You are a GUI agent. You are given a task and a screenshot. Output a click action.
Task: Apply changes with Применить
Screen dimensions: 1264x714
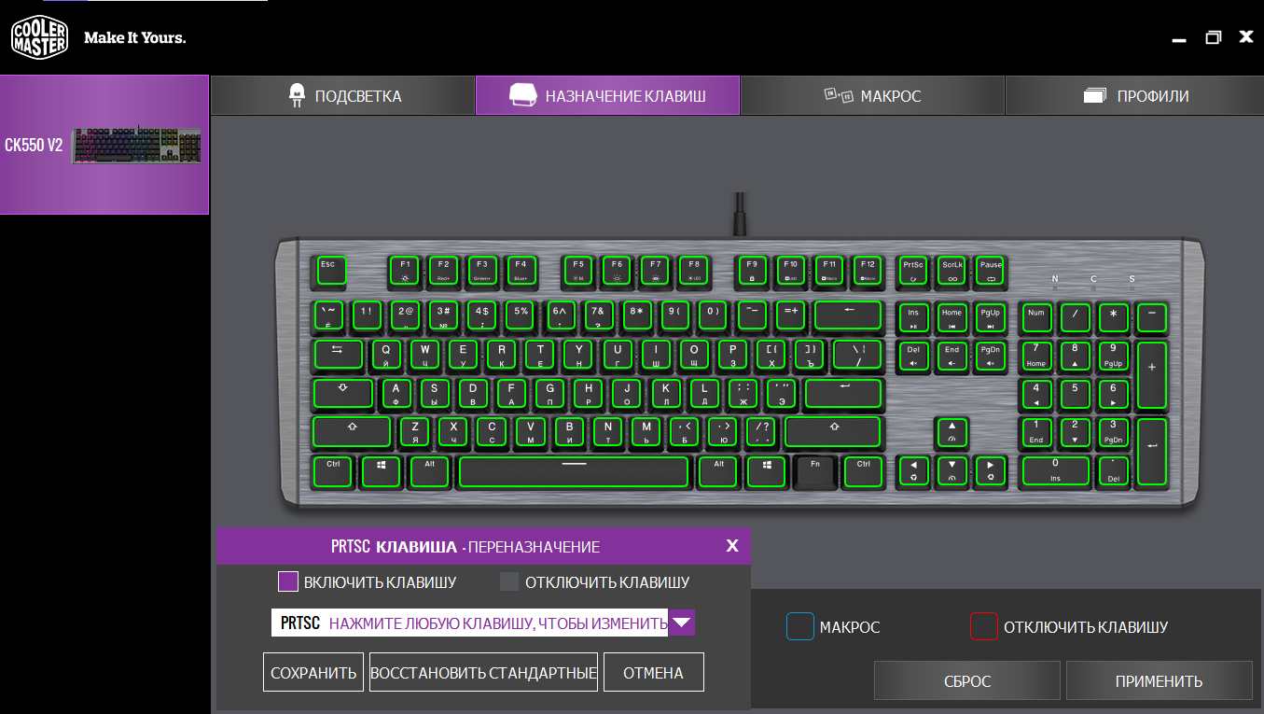(x=1159, y=680)
